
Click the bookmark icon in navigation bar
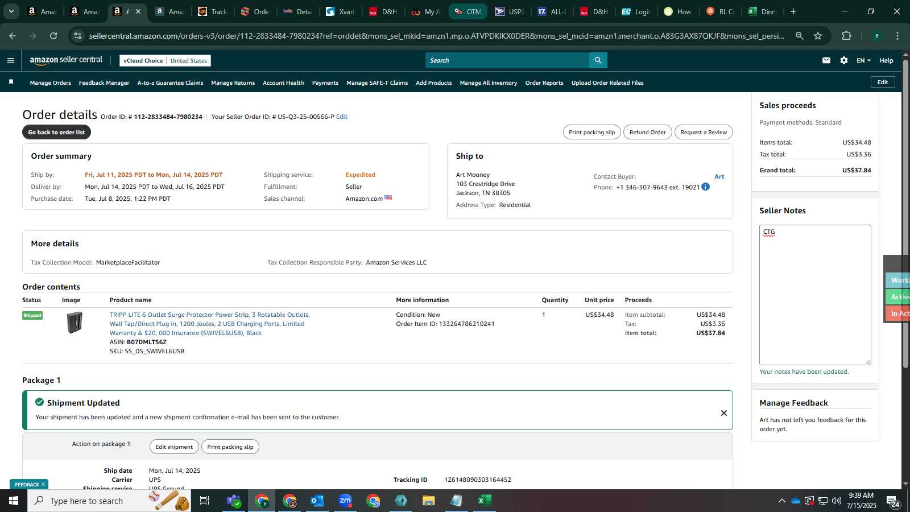[x=11, y=82]
